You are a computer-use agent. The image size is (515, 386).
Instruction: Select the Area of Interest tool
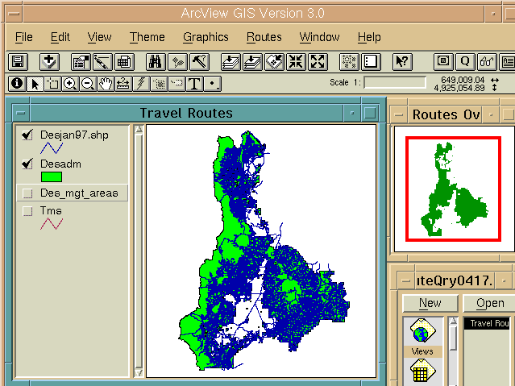coord(159,84)
